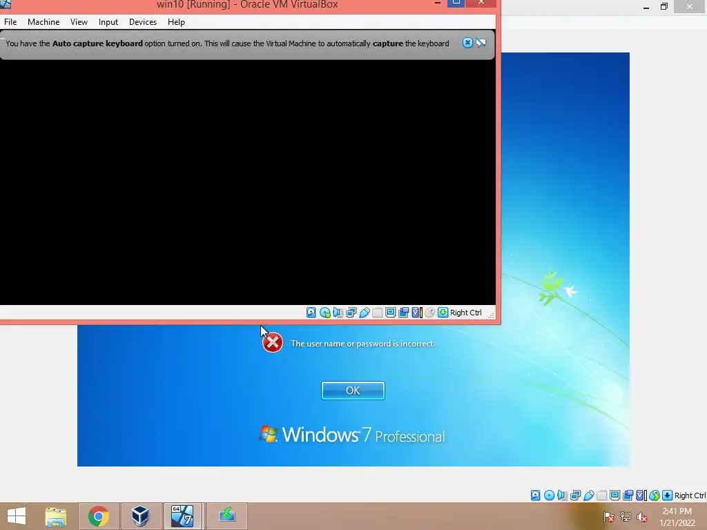Click keyboard capture indicator in Windows 7 VM status bar
Viewport: 707px width, 530px height.
click(668, 495)
